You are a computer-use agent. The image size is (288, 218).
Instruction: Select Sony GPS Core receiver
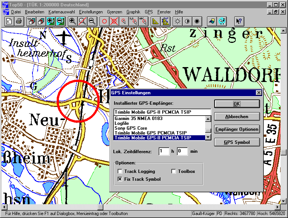point(159,128)
